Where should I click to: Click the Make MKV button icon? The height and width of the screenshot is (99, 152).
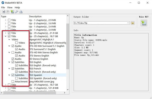click(144, 23)
